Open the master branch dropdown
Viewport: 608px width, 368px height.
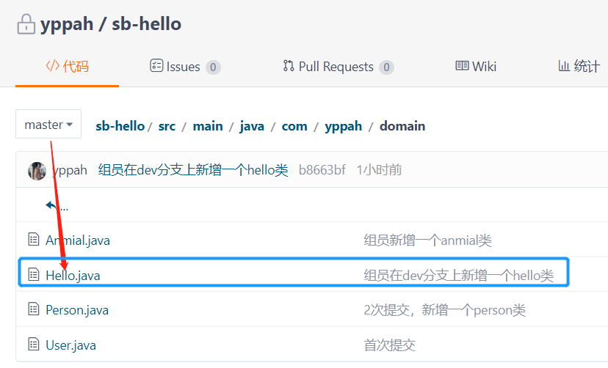click(x=48, y=125)
